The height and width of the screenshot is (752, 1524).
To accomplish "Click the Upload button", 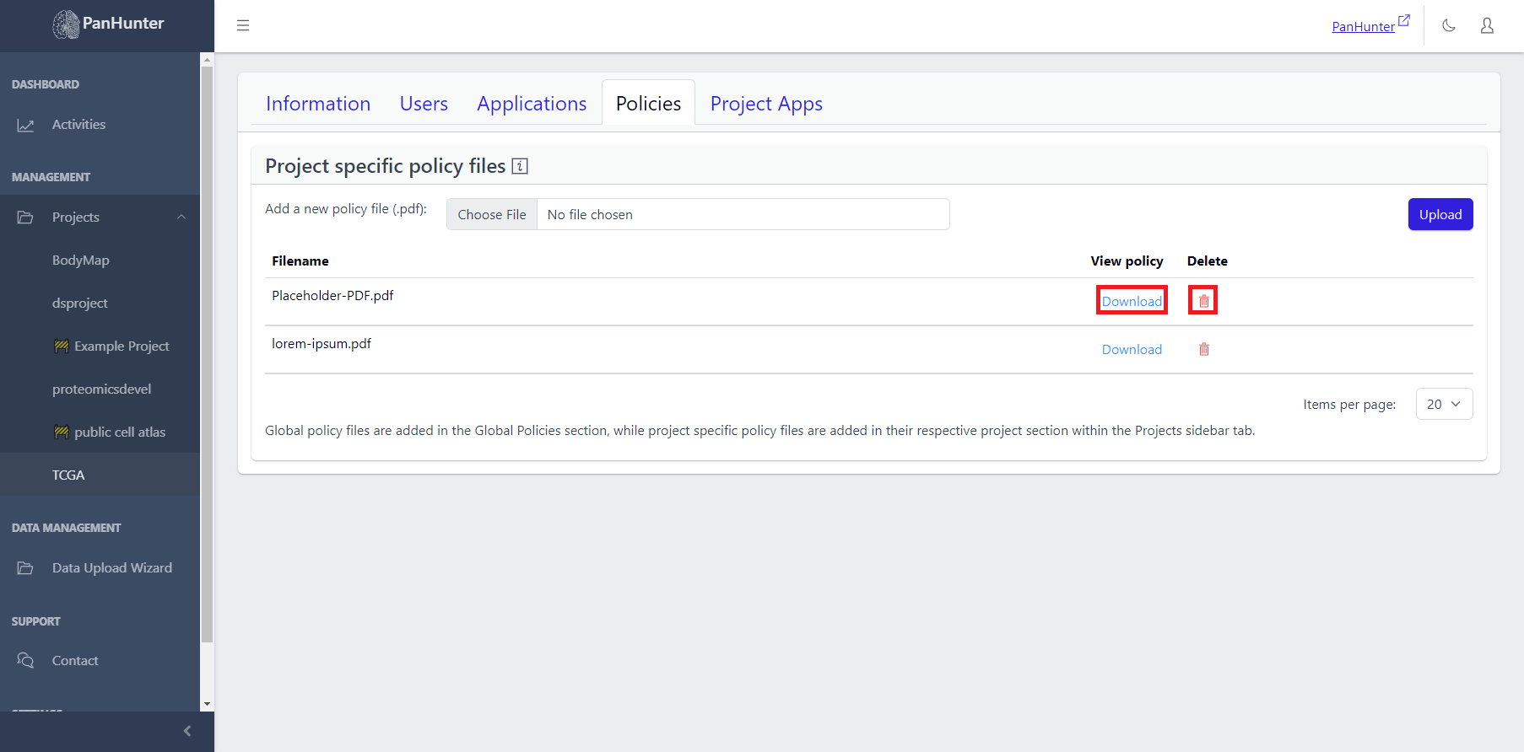I will coord(1440,214).
